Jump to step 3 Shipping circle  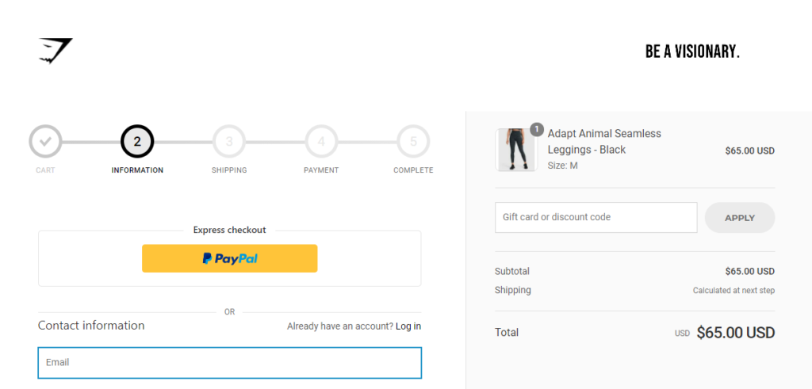[229, 141]
